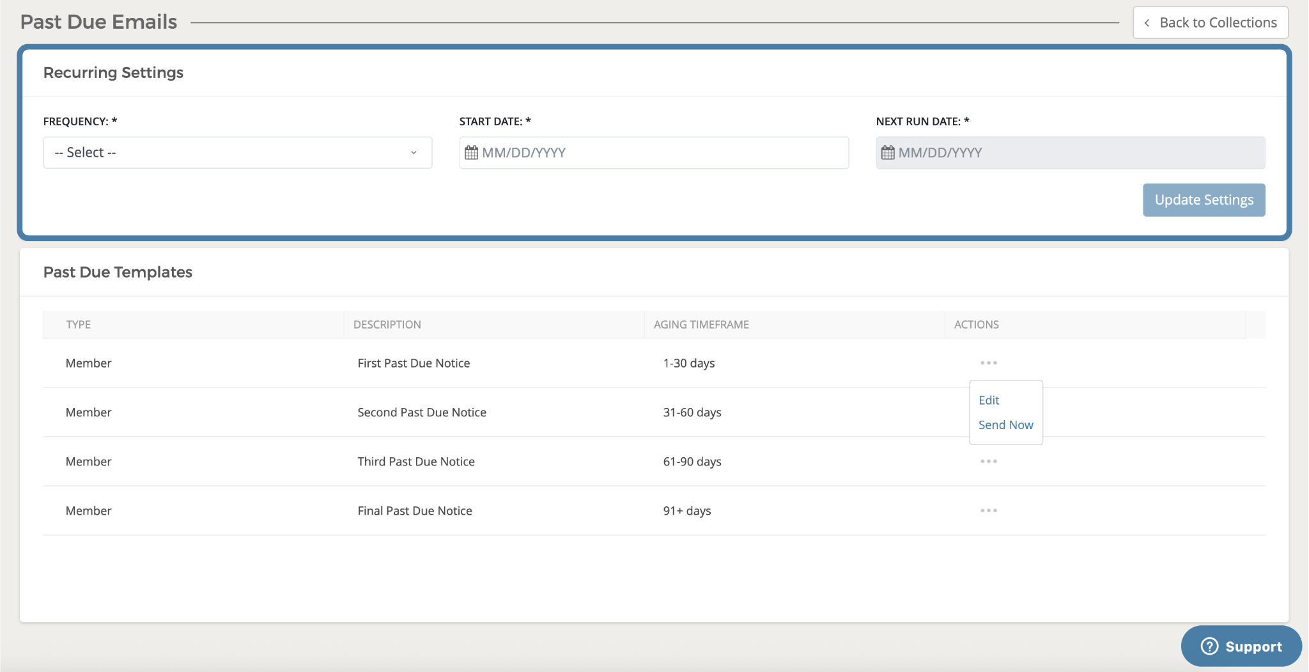Click the 91+ days aging timeframe cell
This screenshot has height=672, width=1309.
click(x=687, y=511)
